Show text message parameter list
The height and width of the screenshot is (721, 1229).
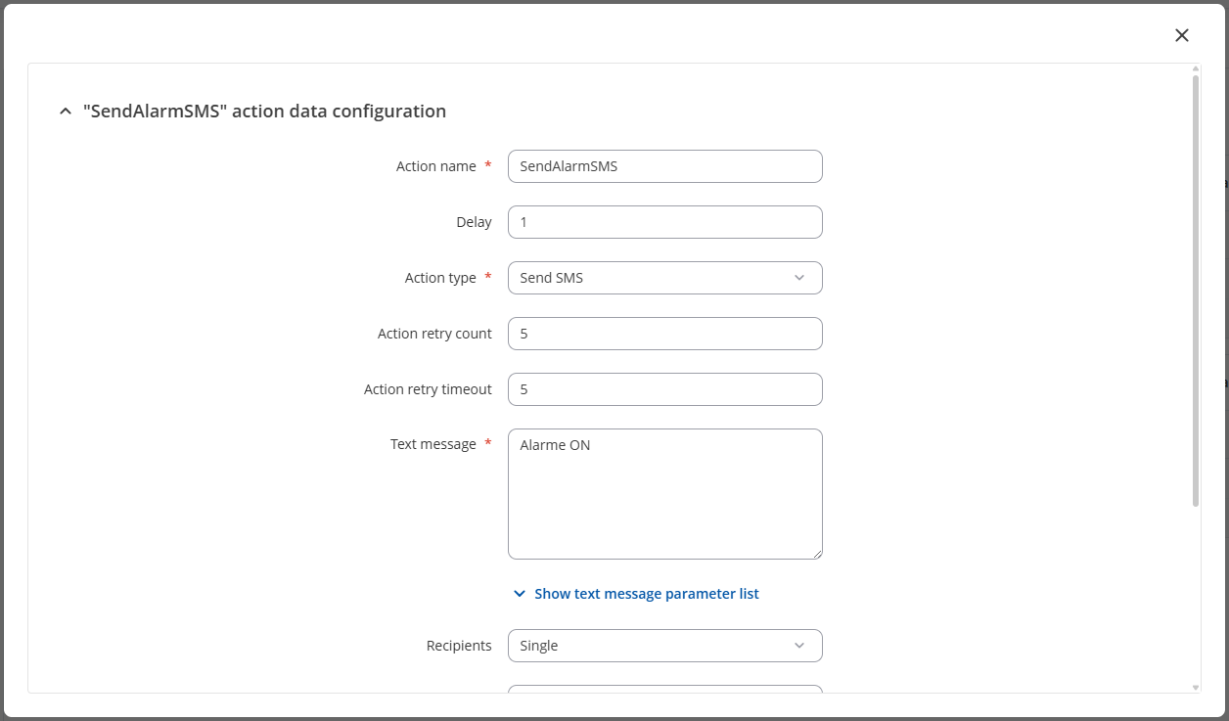tap(646, 594)
